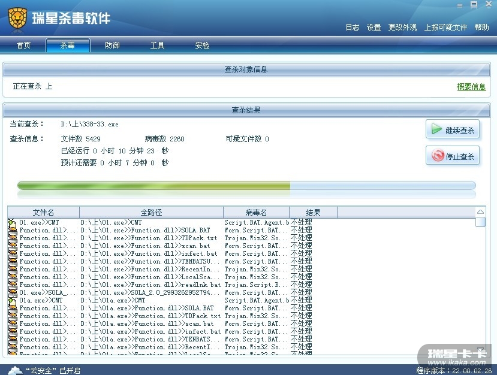Open the 日志 menu

352,28
